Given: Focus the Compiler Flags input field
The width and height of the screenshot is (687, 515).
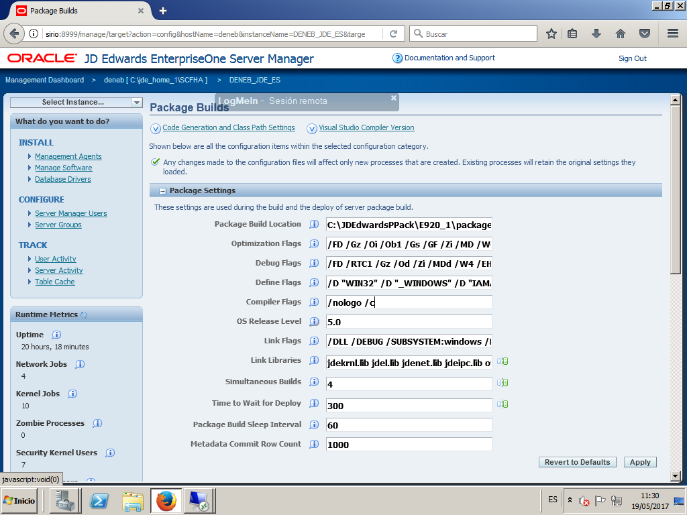Looking at the screenshot, I should 409,302.
